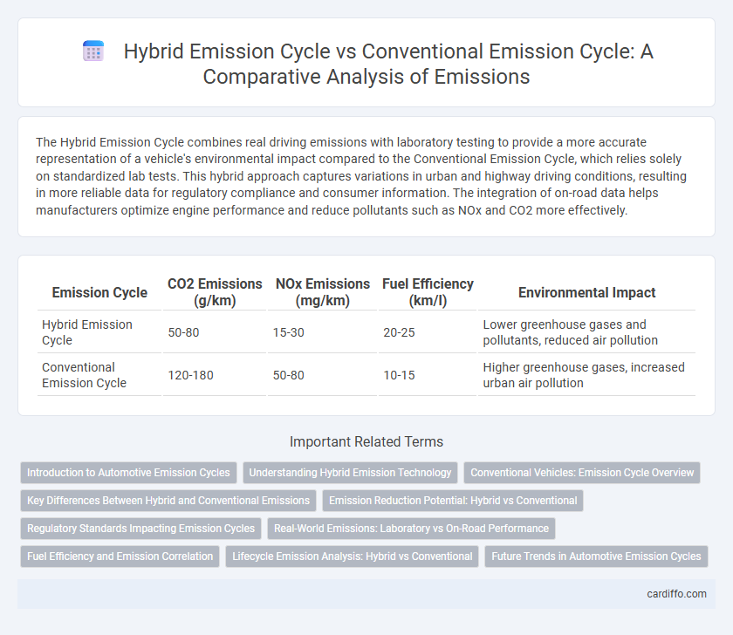Click the '20-25' fuel efficiency cell
This screenshot has height=635, width=733.
(x=428, y=332)
